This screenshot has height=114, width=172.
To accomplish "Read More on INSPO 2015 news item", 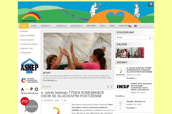I will click(120, 96).
